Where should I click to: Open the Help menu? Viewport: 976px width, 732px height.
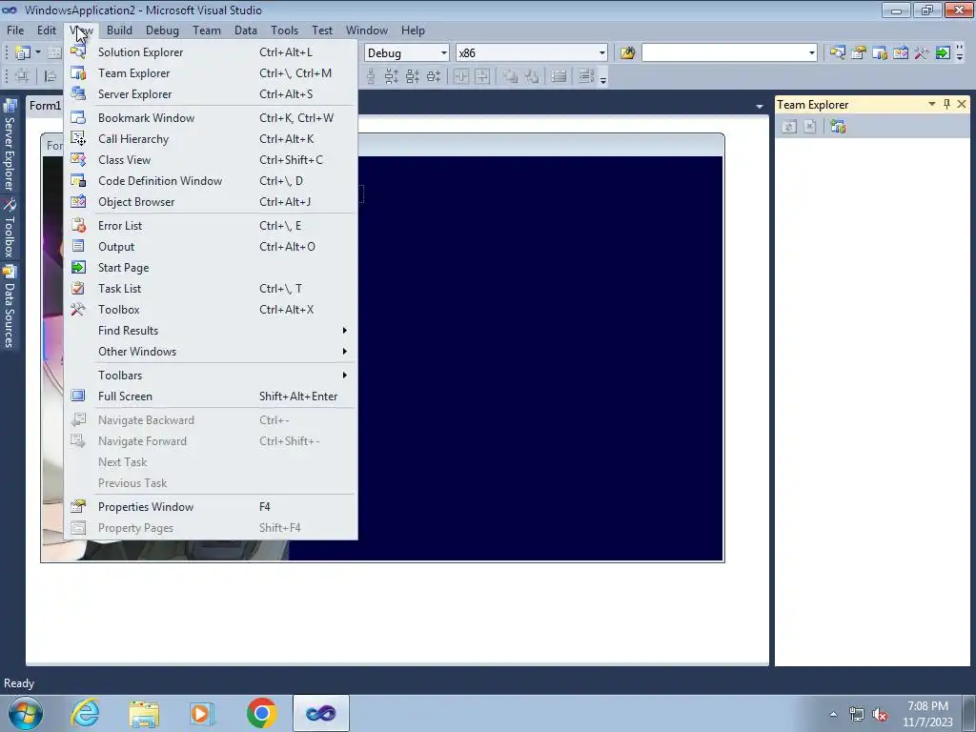click(x=413, y=30)
